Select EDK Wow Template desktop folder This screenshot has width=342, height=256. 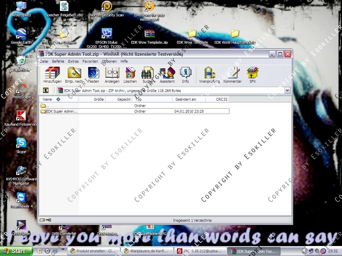point(192,36)
